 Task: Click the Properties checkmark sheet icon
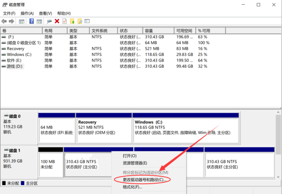64,21
